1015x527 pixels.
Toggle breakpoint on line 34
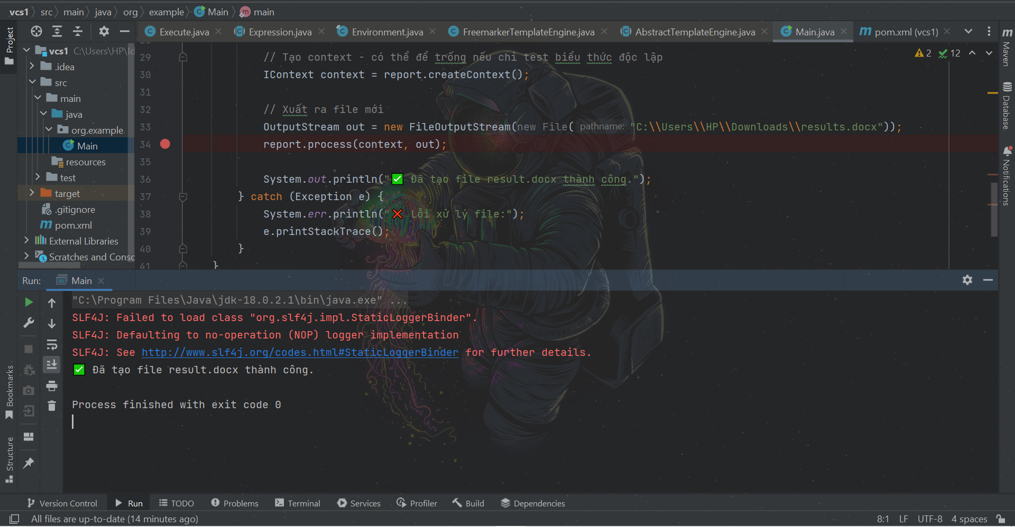coord(165,144)
